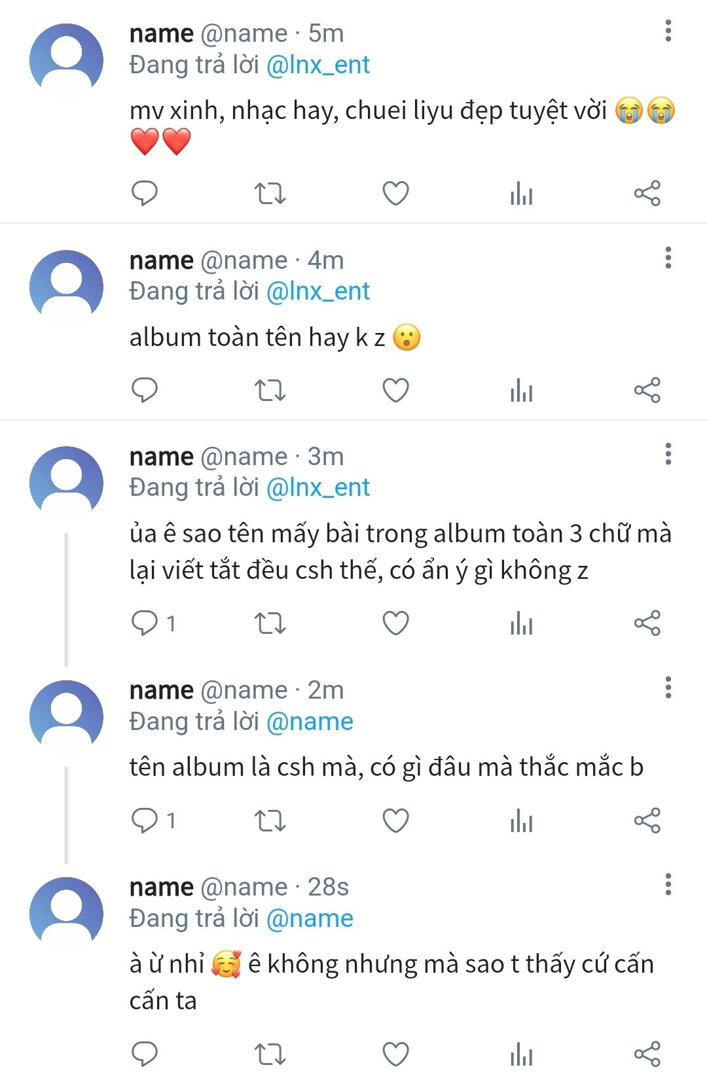Reply to the 'ủa ê sao tên mấy bài' tweet

click(x=145, y=623)
